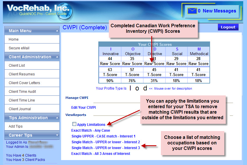Collapse the Tips Administration section

(x=56, y=118)
